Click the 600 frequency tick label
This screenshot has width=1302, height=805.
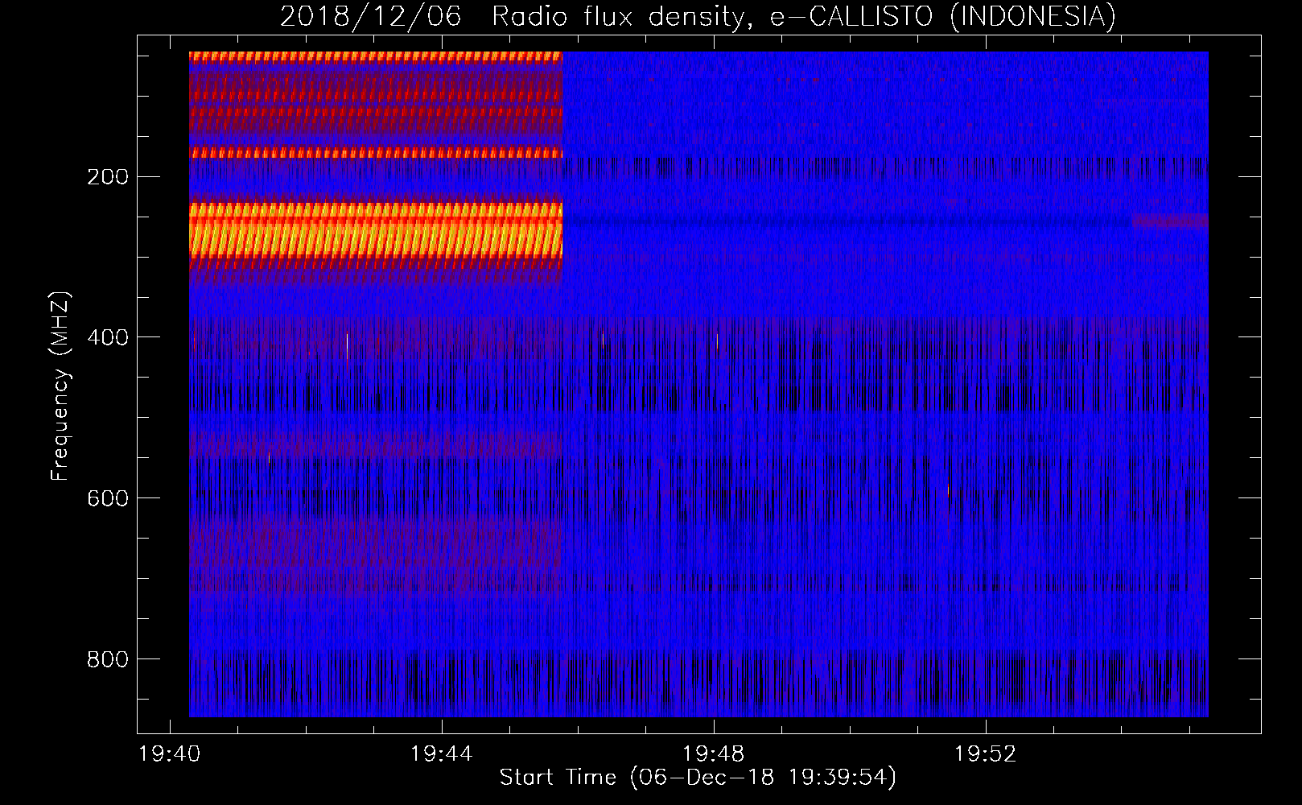pos(108,498)
